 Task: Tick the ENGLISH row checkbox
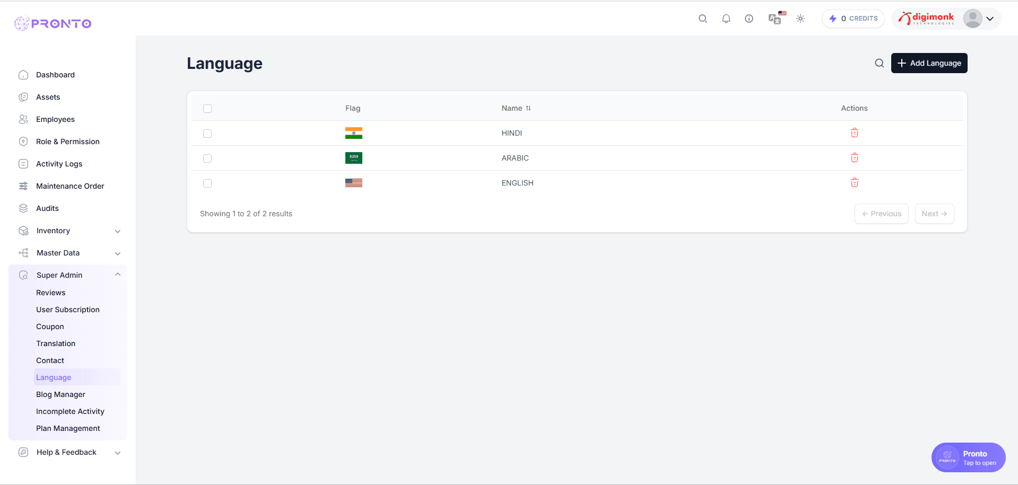click(x=207, y=183)
